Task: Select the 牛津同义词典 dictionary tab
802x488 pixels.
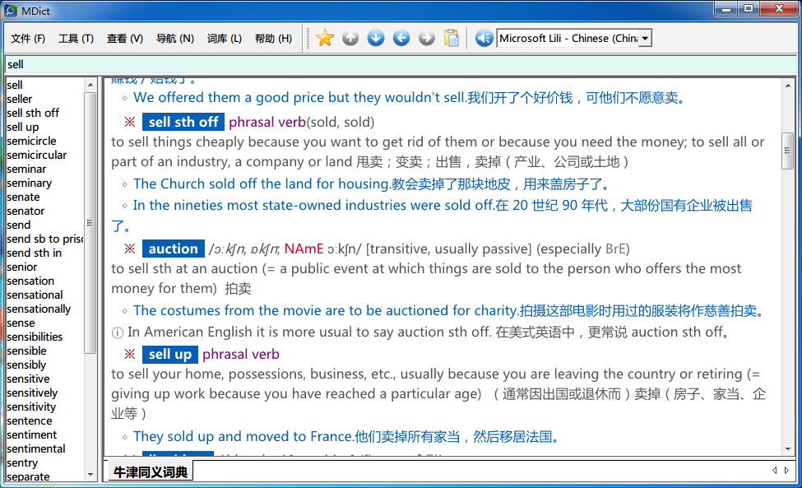Action: [151, 472]
